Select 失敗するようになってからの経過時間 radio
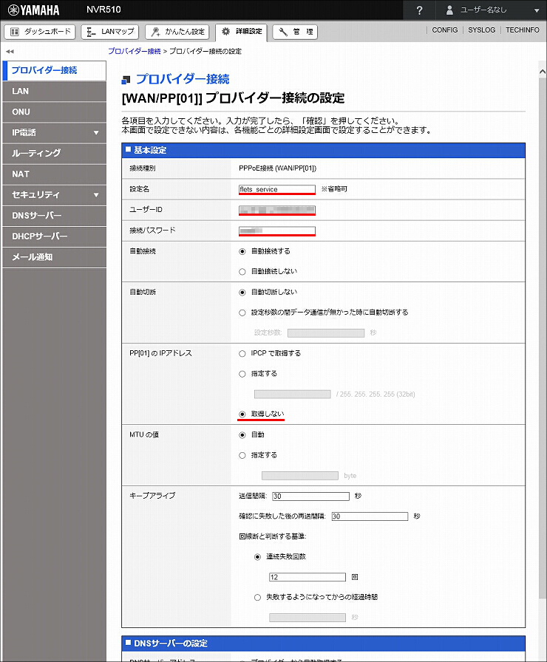Viewport: 547px width, 662px height. pos(257,598)
